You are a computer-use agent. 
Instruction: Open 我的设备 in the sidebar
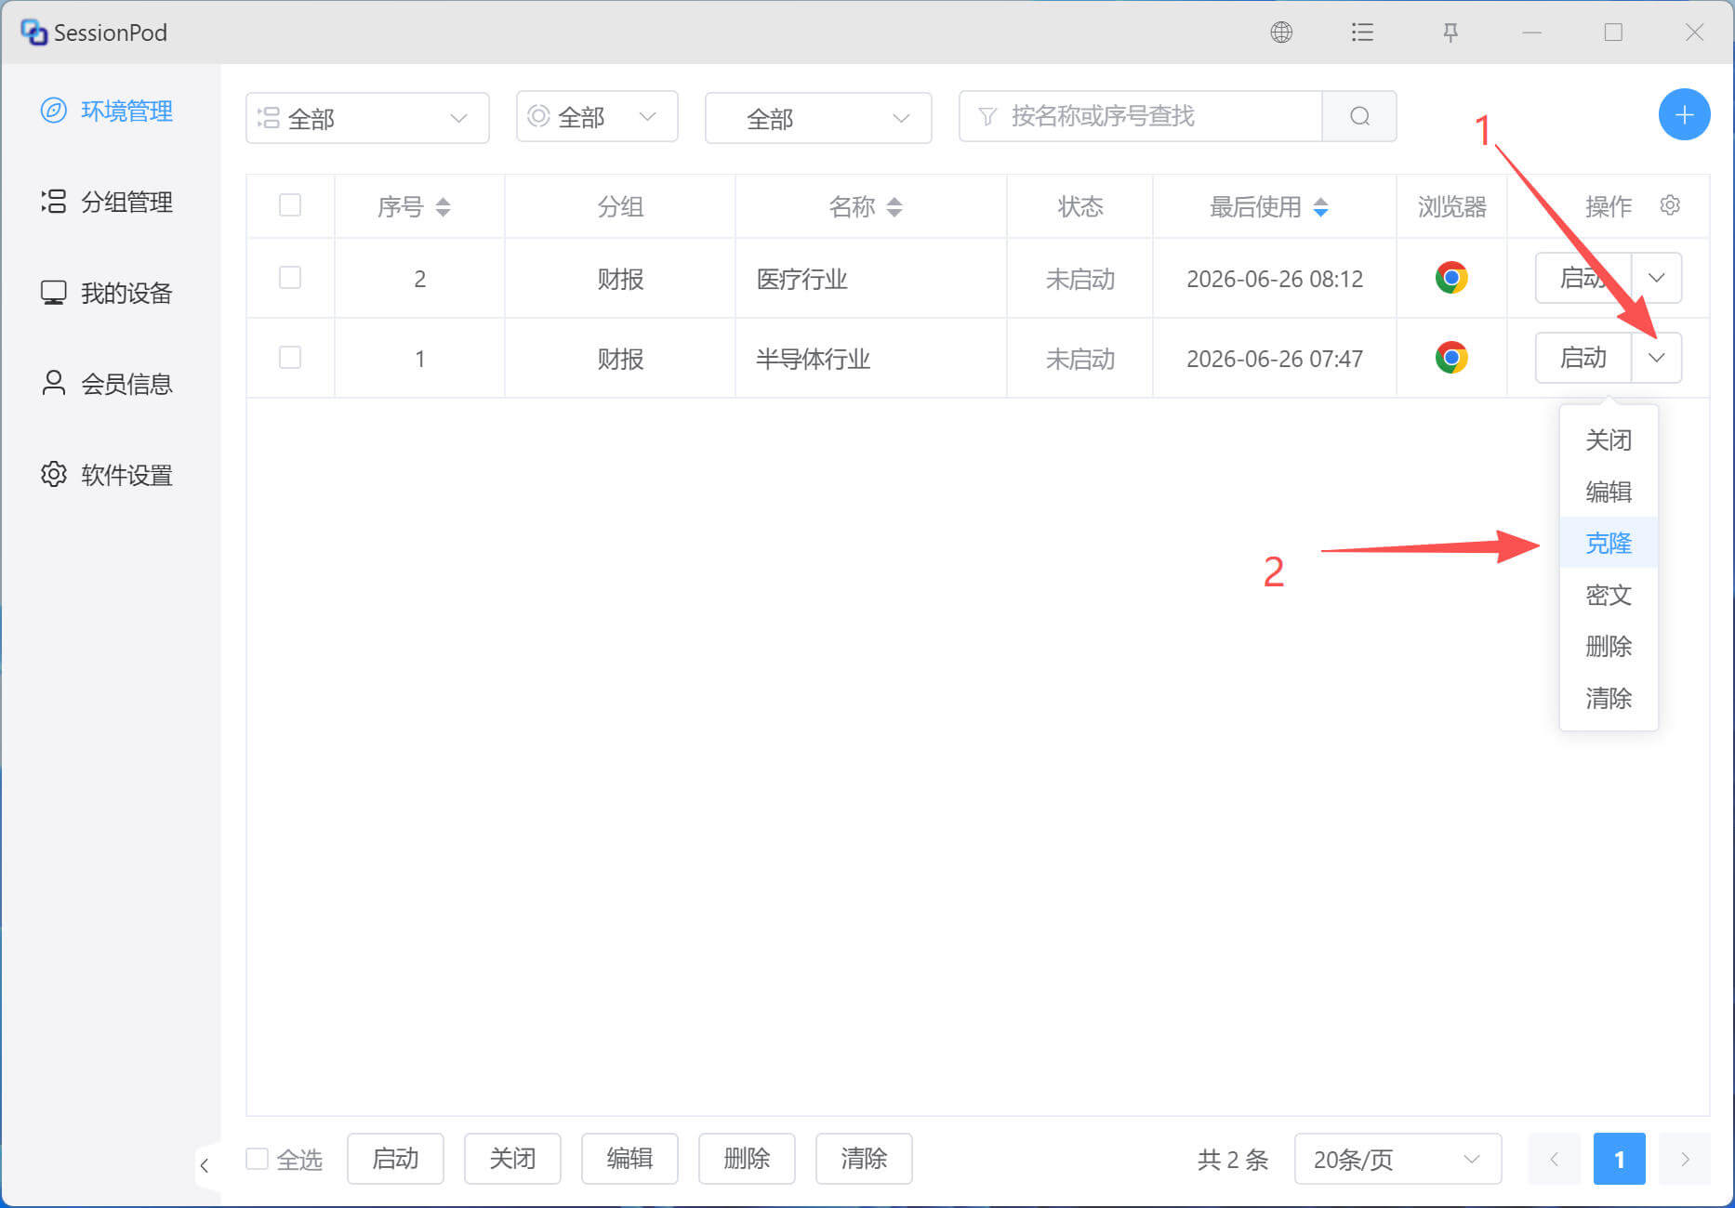click(x=108, y=293)
